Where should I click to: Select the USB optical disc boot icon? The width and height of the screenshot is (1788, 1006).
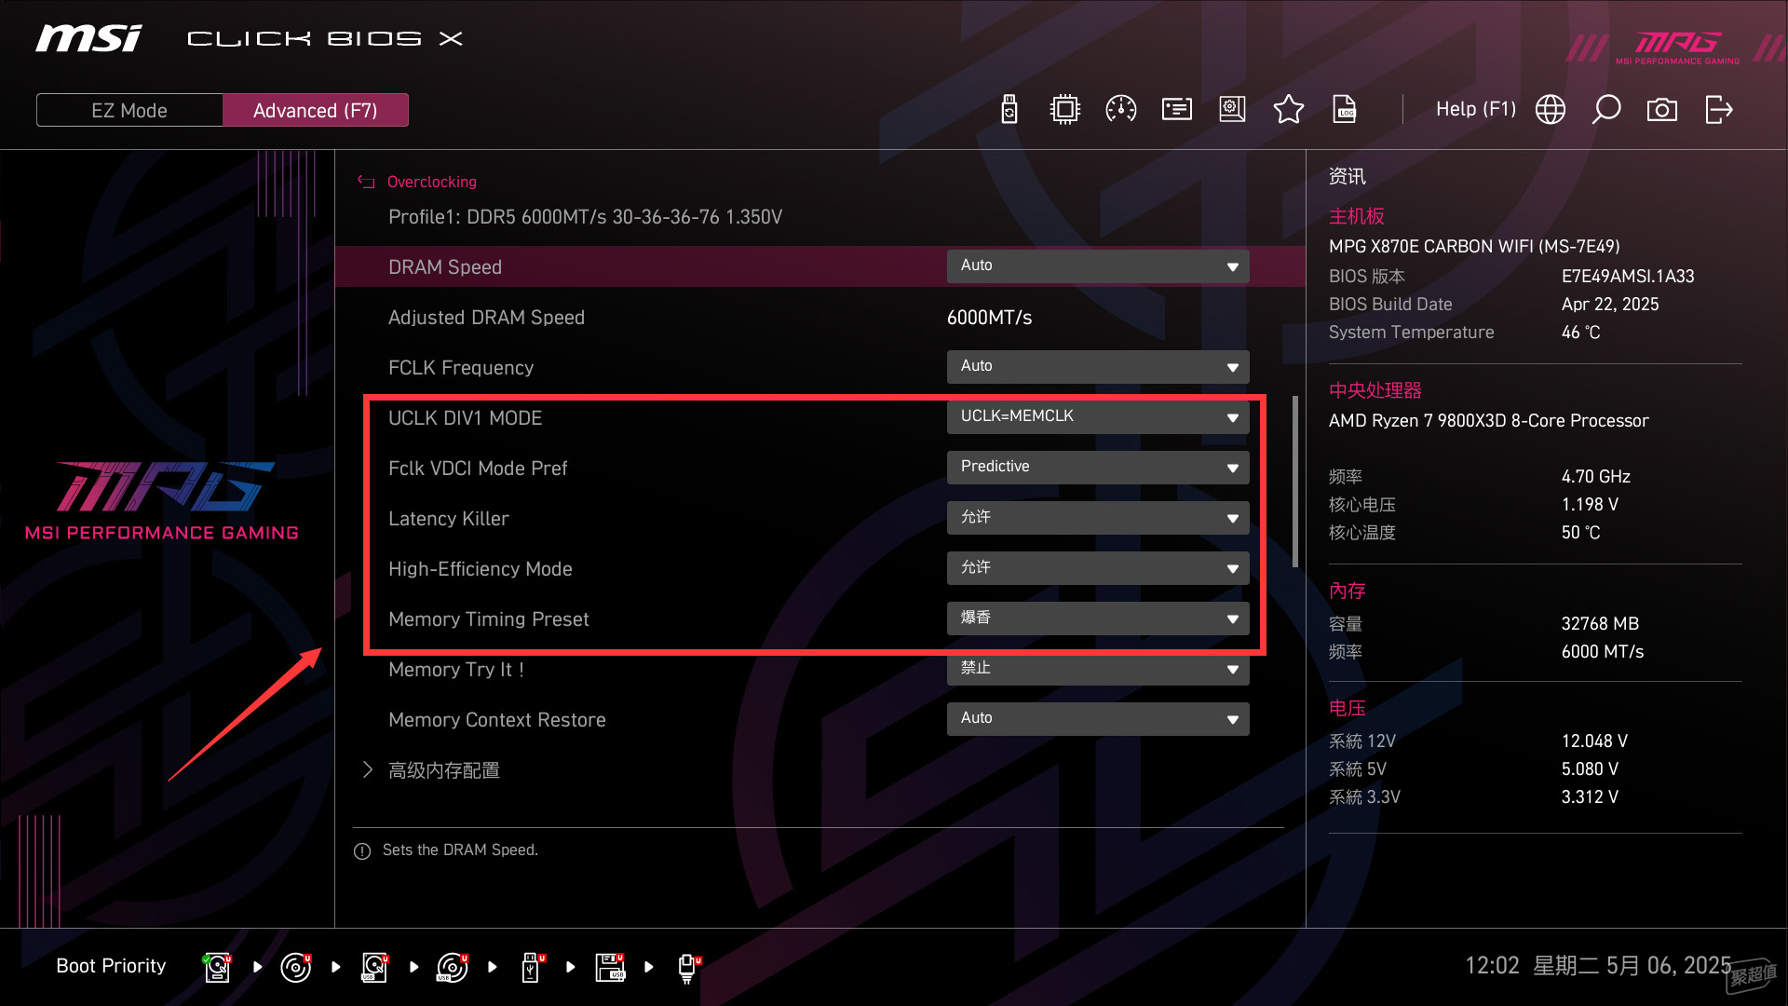click(x=453, y=967)
